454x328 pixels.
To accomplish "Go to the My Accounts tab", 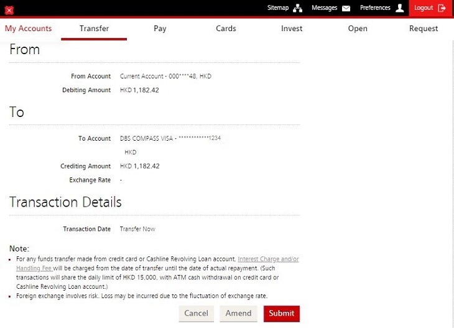I will [29, 29].
